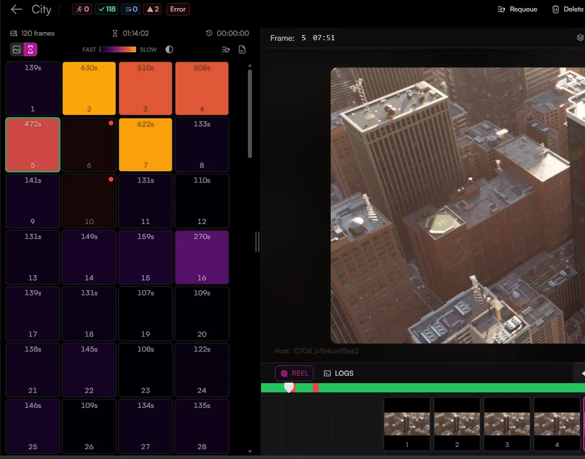Click the Error status badge

[178, 9]
